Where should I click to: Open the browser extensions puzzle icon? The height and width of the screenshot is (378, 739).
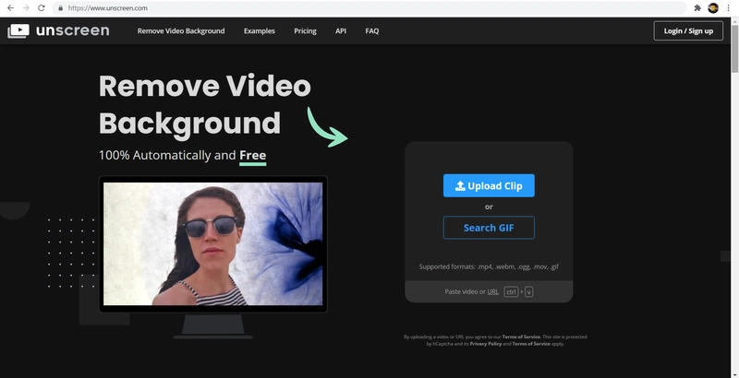pos(697,7)
